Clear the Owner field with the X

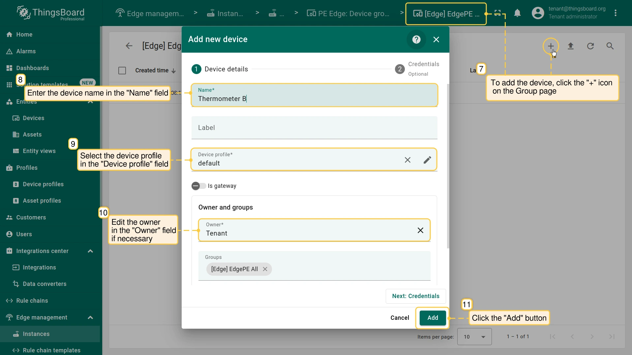click(420, 230)
